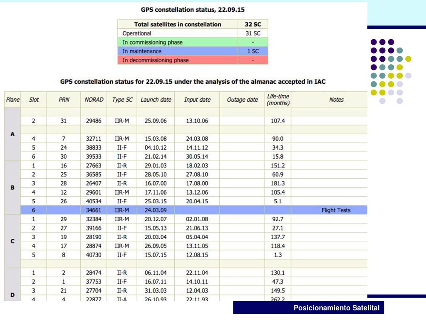Select input date 02.01.08
426x320 pixels.
pos(197,219)
